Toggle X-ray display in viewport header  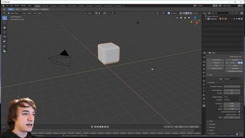tap(181, 13)
